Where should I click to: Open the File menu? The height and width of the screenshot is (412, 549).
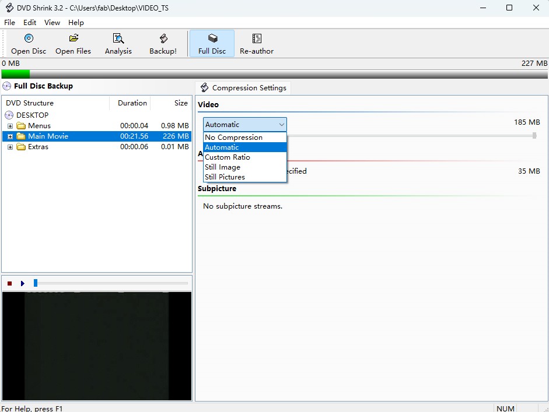tap(9, 22)
